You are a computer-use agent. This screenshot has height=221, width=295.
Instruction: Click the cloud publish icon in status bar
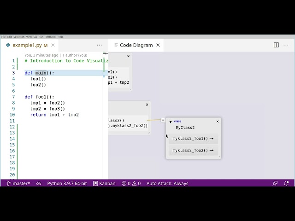tap(39, 184)
